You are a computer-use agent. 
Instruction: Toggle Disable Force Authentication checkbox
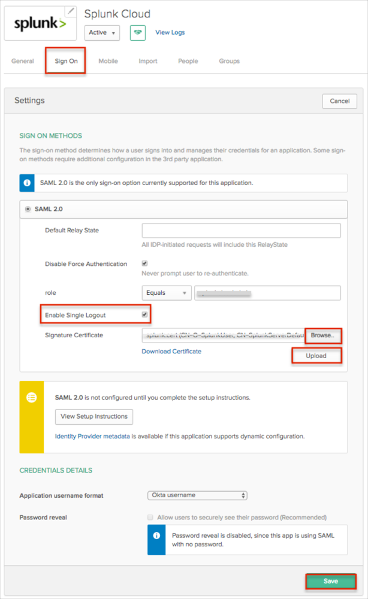(x=144, y=263)
